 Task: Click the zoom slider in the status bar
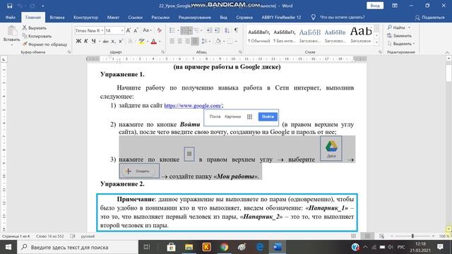[412, 236]
